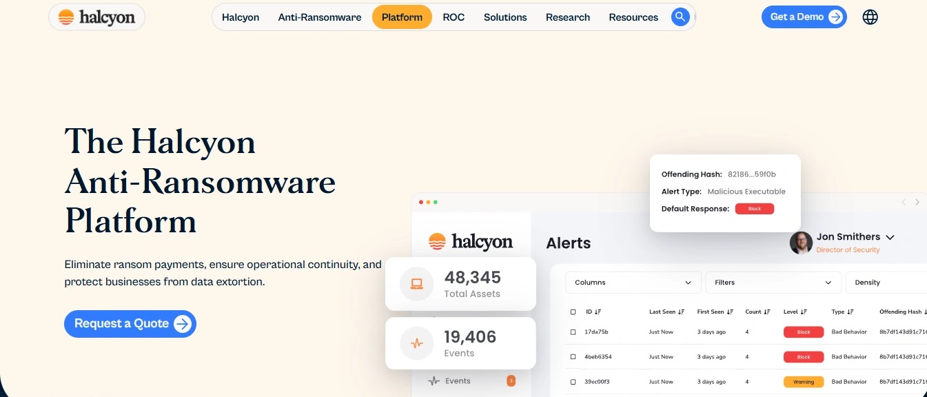The height and width of the screenshot is (397, 927).
Task: Click Block badge in row 4beb6354
Action: 804,357
